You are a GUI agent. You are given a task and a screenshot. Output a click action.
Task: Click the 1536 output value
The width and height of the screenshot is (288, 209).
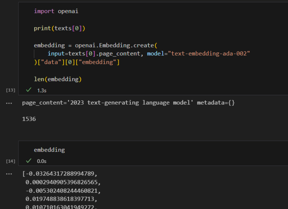coord(29,119)
